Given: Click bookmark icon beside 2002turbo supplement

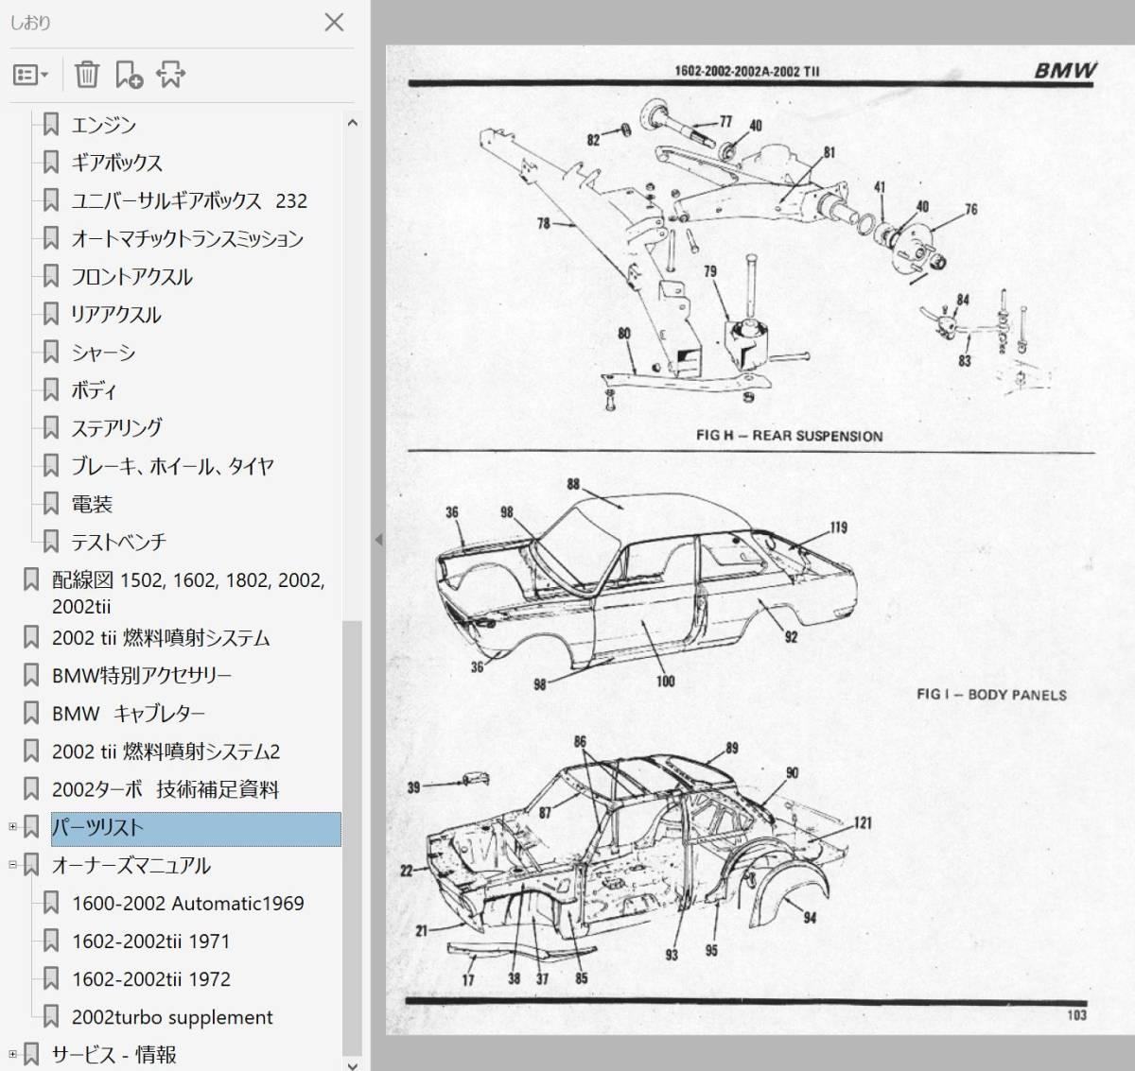Looking at the screenshot, I should (51, 1017).
